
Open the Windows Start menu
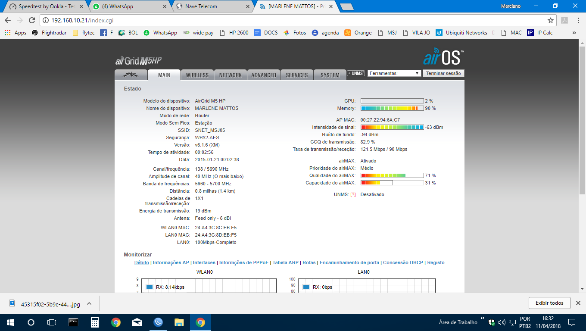click(x=10, y=322)
